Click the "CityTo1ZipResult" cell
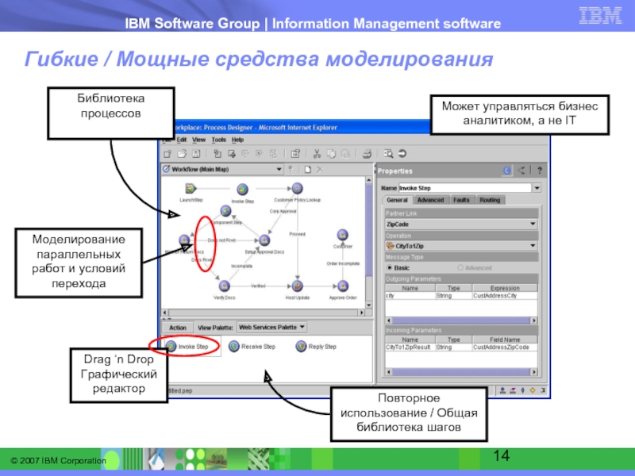 point(410,347)
